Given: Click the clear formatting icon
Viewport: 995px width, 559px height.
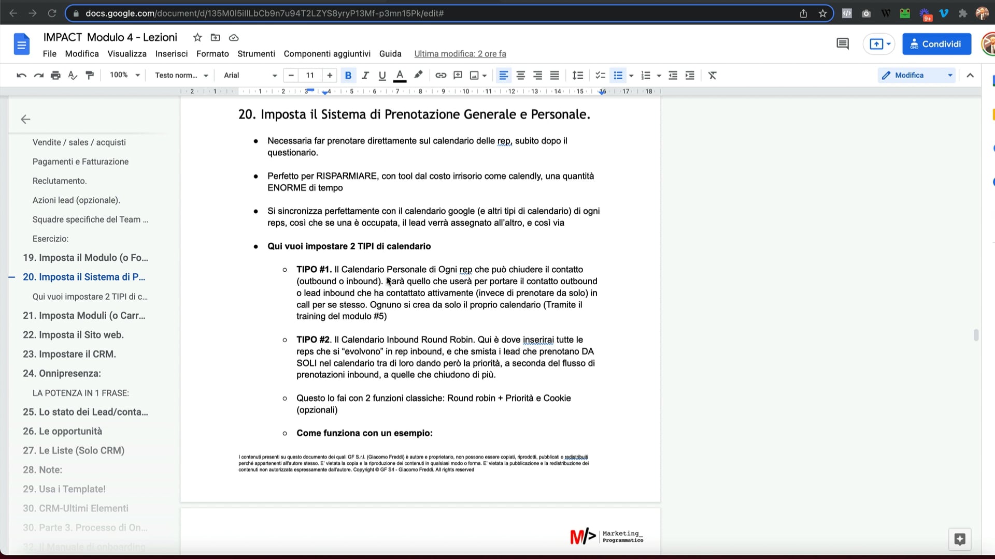Looking at the screenshot, I should (x=712, y=76).
